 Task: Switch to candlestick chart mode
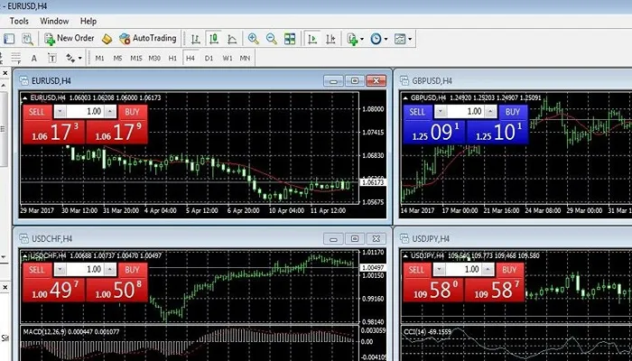click(x=213, y=39)
